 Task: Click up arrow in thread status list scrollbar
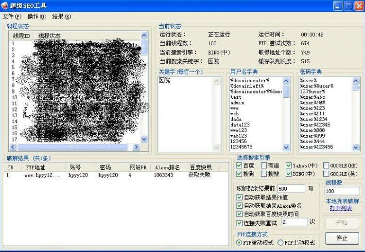pos(144,36)
